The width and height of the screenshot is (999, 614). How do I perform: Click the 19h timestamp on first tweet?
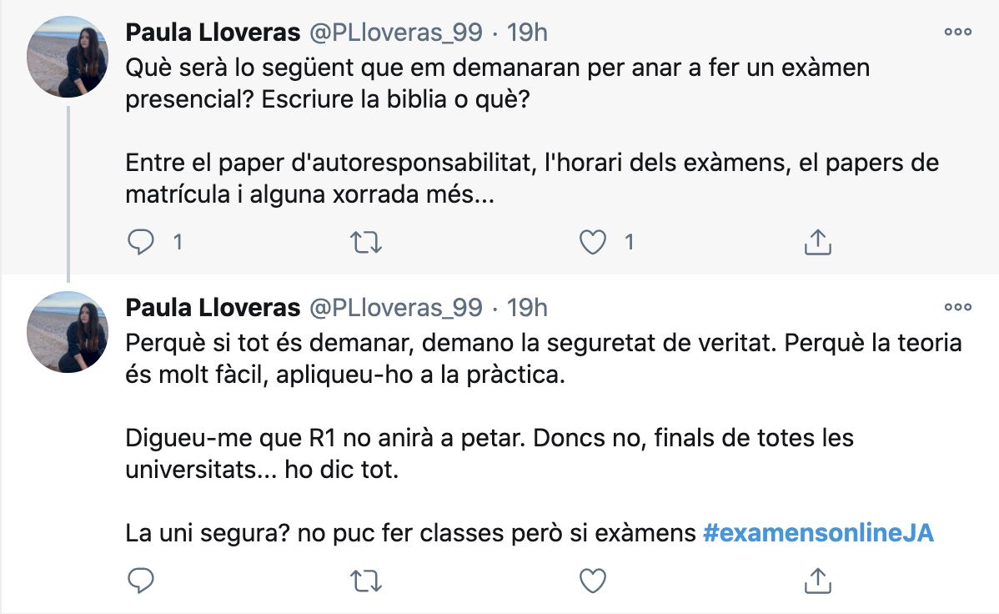pyautogui.click(x=527, y=33)
